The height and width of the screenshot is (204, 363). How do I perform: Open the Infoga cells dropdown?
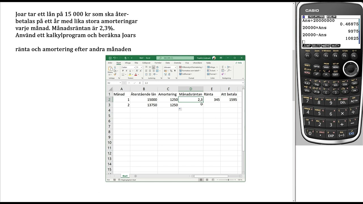pos(217,67)
